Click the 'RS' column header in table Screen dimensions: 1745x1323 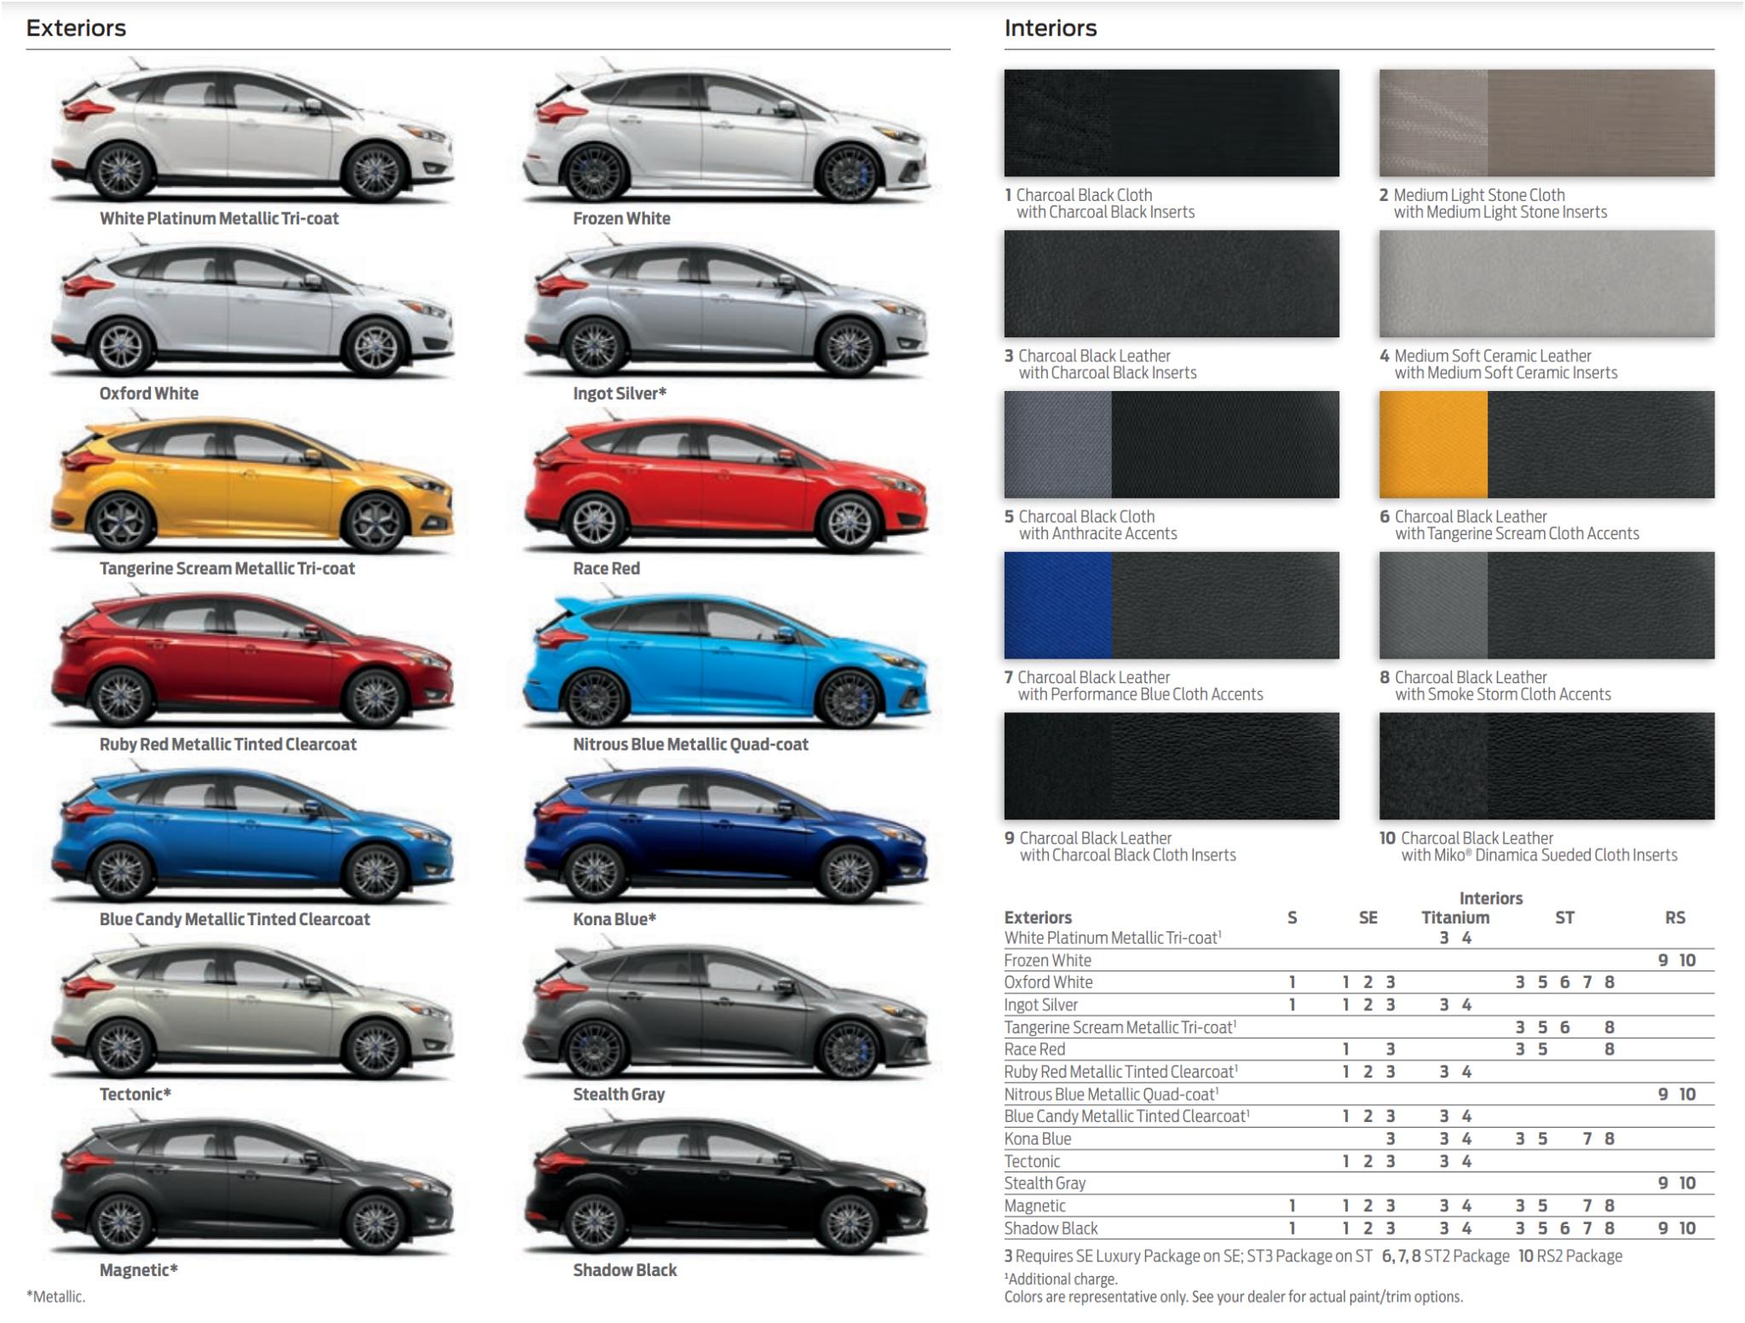pos(1674,917)
